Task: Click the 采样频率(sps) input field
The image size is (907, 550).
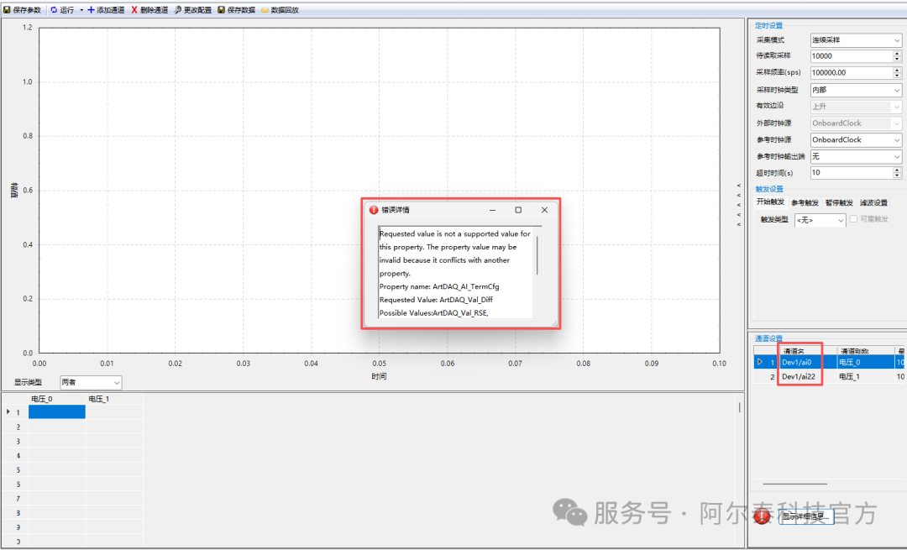Action: [851, 73]
